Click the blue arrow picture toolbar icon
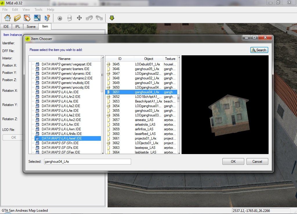 (x=37, y=18)
